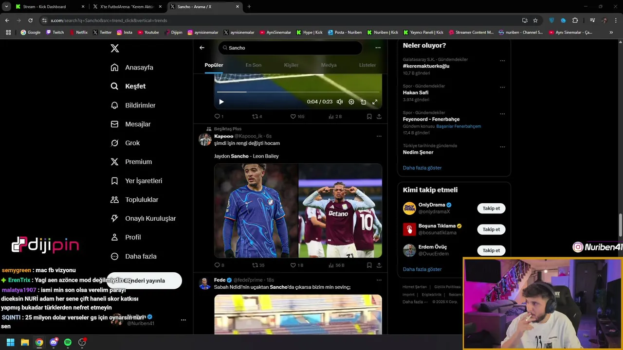The height and width of the screenshot is (350, 623).
Task: Mute the video volume icon
Action: [x=340, y=102]
